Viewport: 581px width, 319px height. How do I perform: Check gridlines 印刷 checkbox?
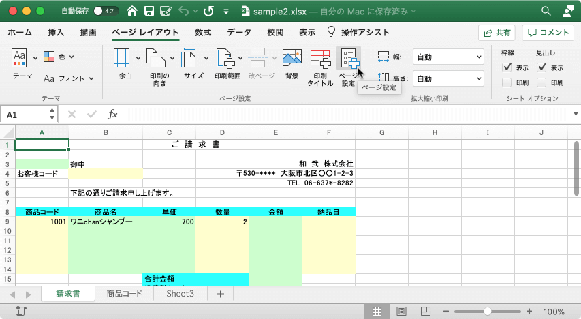pyautogui.click(x=507, y=82)
